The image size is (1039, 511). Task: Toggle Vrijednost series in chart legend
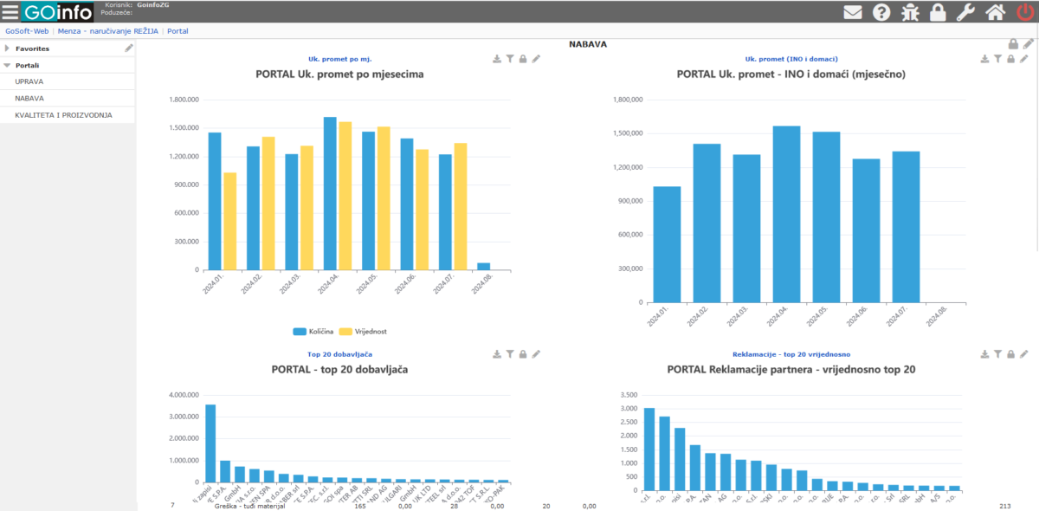pos(363,331)
